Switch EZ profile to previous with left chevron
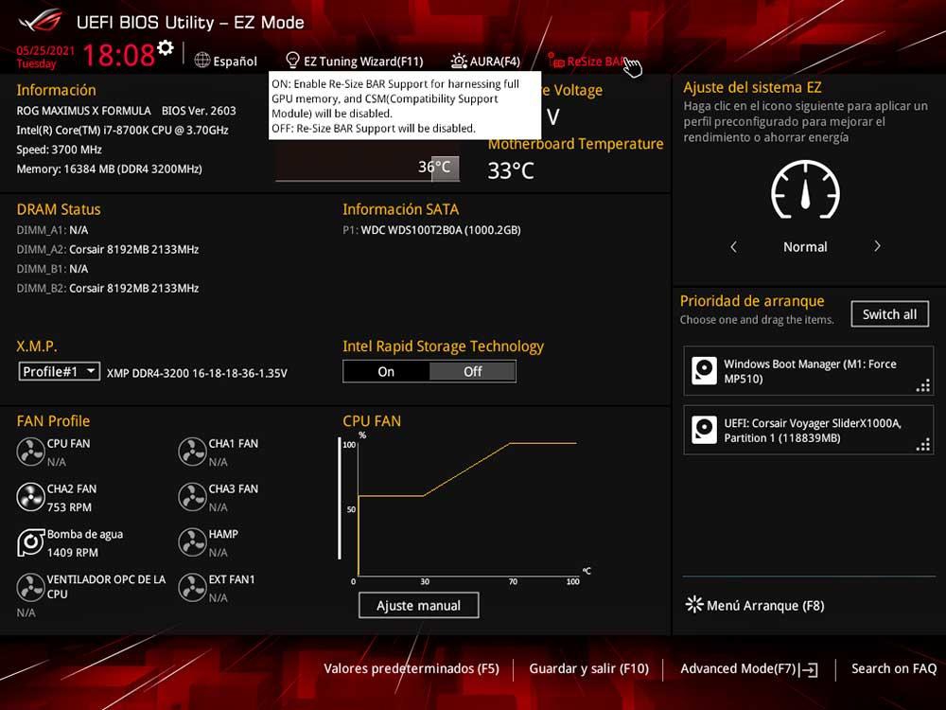Image resolution: width=946 pixels, height=710 pixels. [x=734, y=246]
